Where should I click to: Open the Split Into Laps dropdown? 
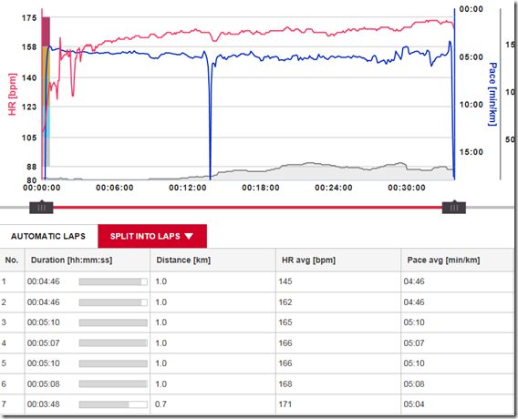[152, 236]
